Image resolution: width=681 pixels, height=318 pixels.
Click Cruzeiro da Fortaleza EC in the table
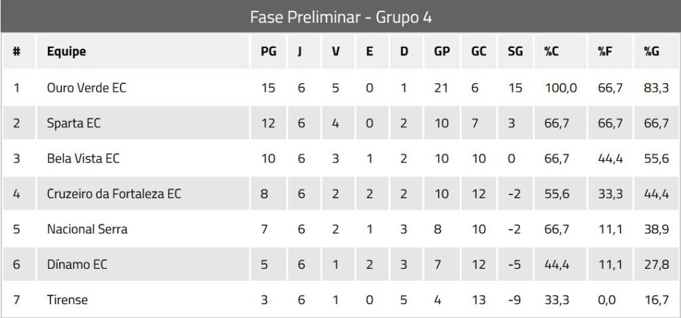(114, 194)
